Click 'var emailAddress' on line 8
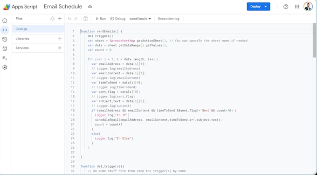The width and height of the screenshot is (317, 175). pos(106,64)
